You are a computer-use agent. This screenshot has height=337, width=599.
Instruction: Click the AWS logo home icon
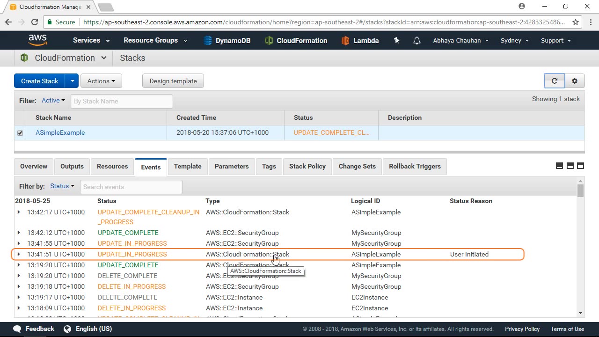click(37, 40)
